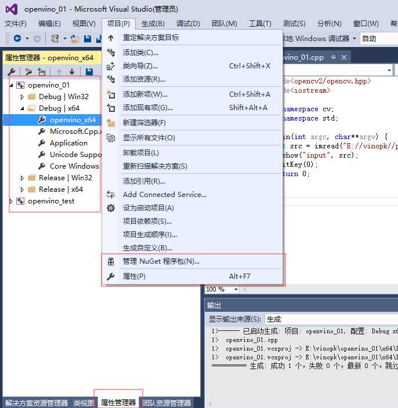Viewport: 398px width, 408px height.
Task: Click the move up arrow in property manager
Action: click(59, 71)
